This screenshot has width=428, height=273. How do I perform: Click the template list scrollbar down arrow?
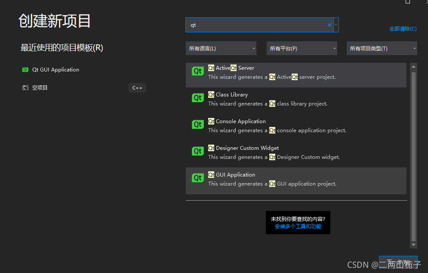(x=413, y=245)
